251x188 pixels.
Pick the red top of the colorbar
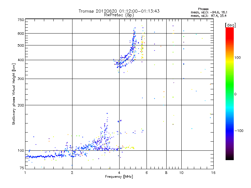(x=229, y=29)
